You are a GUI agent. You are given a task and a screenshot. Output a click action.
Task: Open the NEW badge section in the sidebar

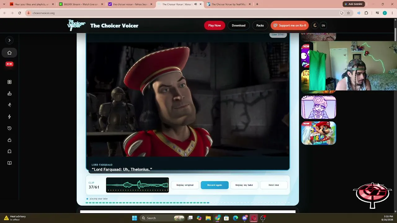9,64
